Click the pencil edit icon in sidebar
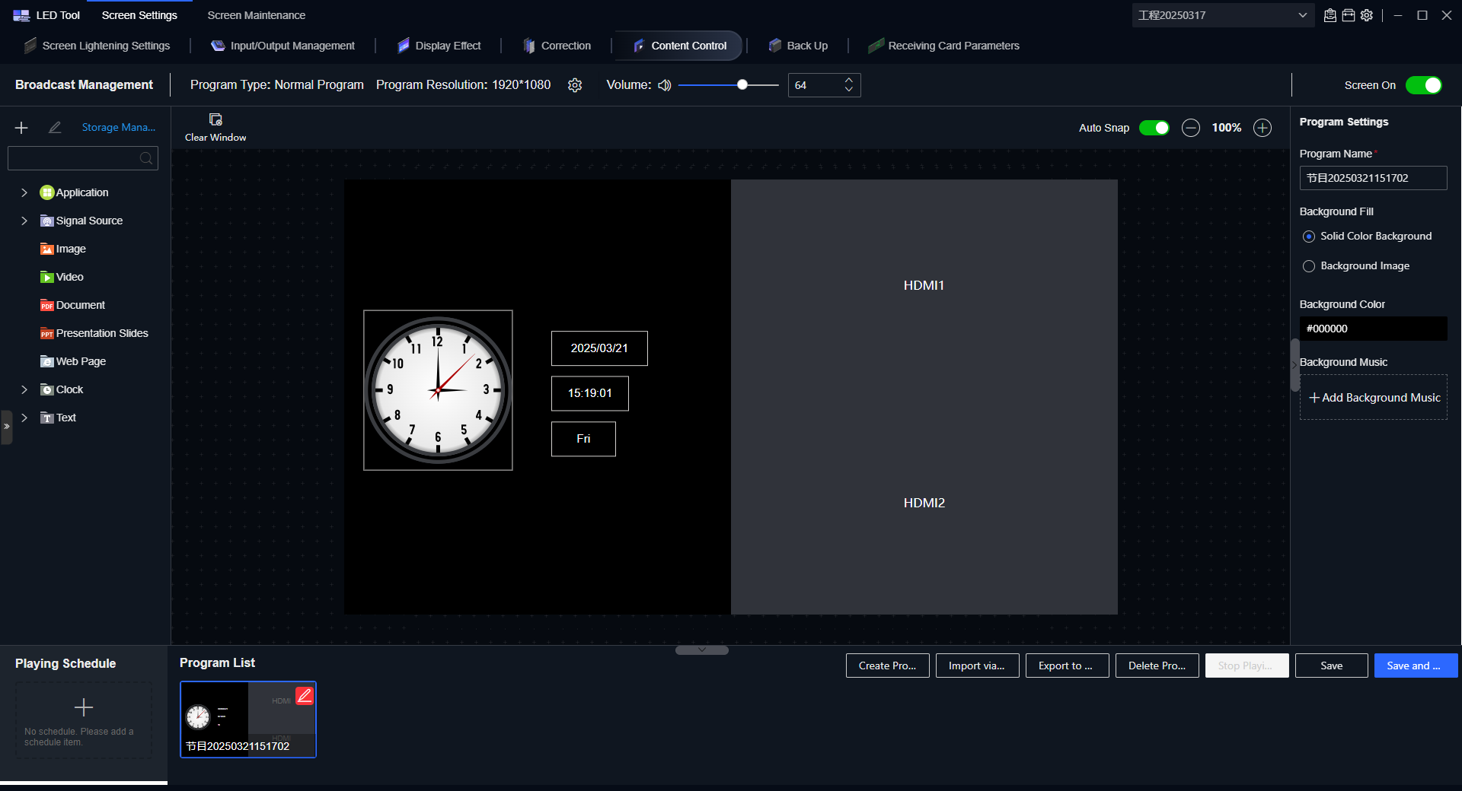 tap(55, 128)
